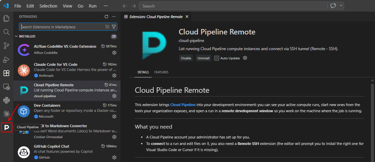Image resolution: width=375 pixels, height=162 pixels.
Task: Show more menus via the ellipsis
Action: click(106, 6)
